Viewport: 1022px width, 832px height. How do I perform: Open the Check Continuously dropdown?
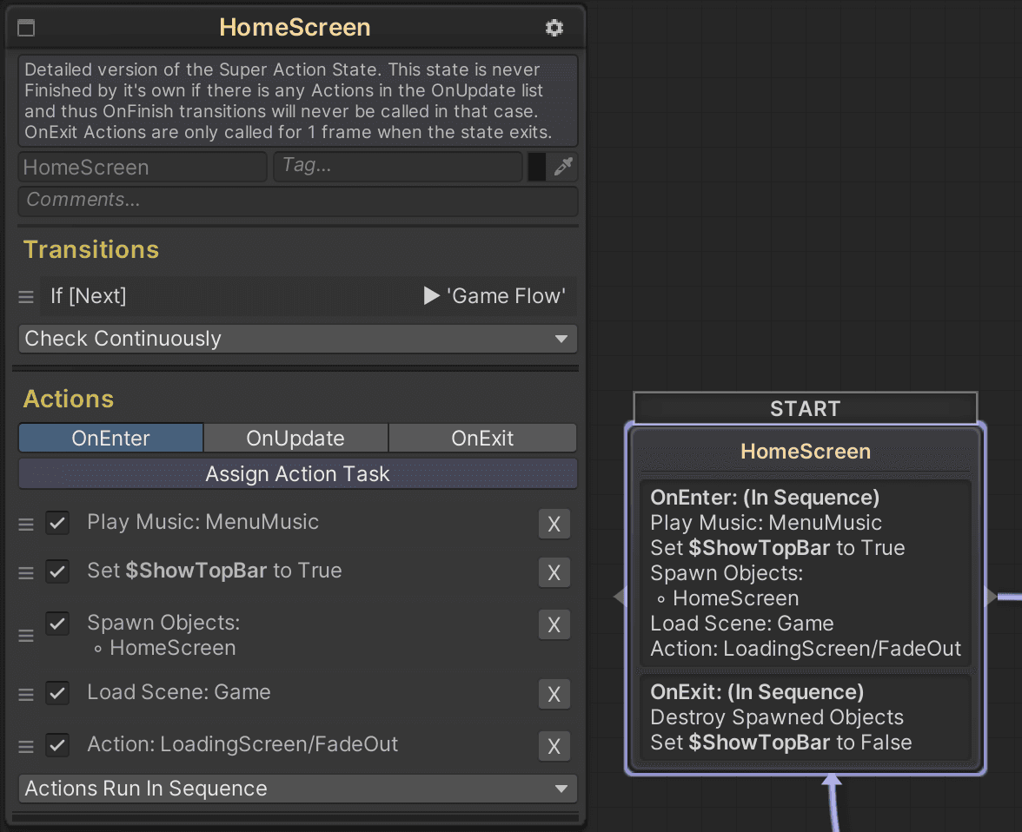298,339
